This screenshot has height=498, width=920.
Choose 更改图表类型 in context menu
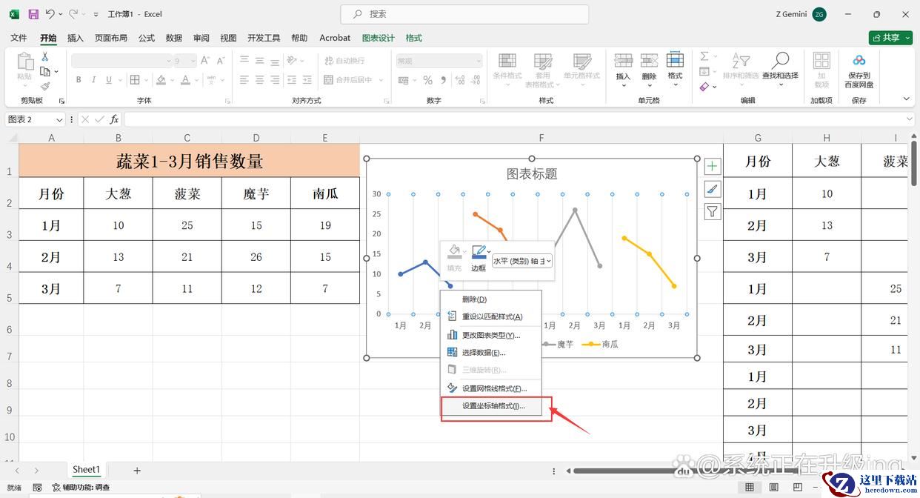(490, 335)
